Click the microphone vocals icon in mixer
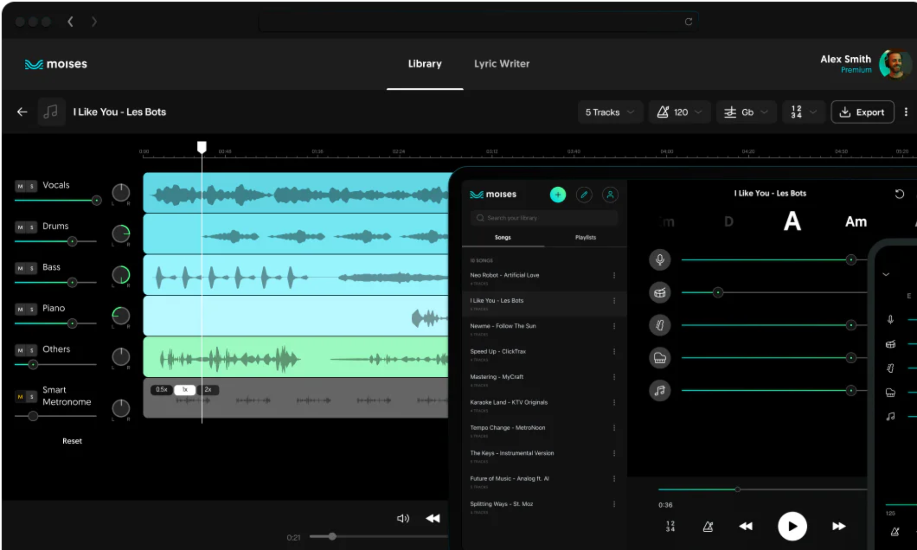The height and width of the screenshot is (550, 917). click(x=660, y=260)
